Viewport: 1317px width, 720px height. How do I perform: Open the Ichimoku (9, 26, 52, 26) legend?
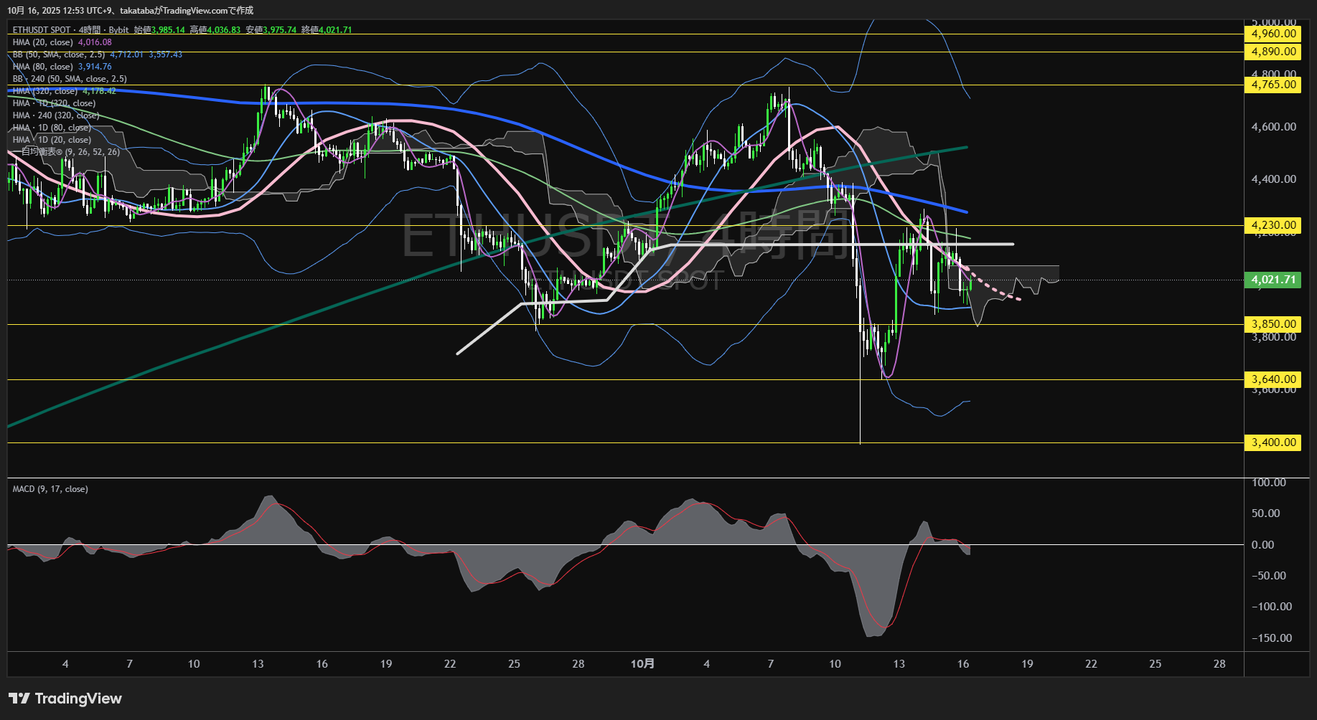pos(70,152)
